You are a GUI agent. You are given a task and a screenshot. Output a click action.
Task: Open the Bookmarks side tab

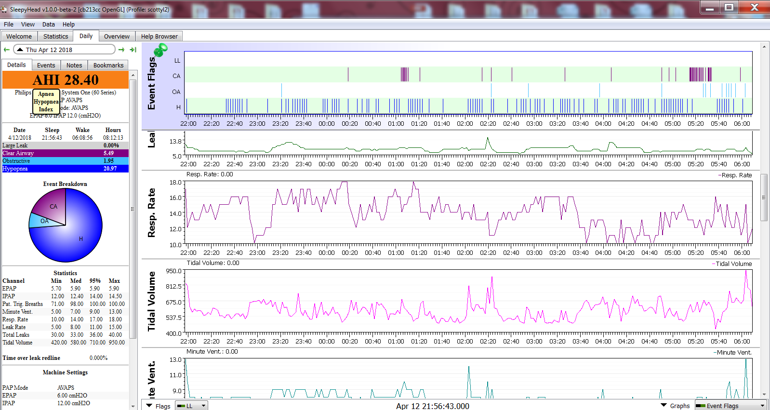tap(108, 65)
